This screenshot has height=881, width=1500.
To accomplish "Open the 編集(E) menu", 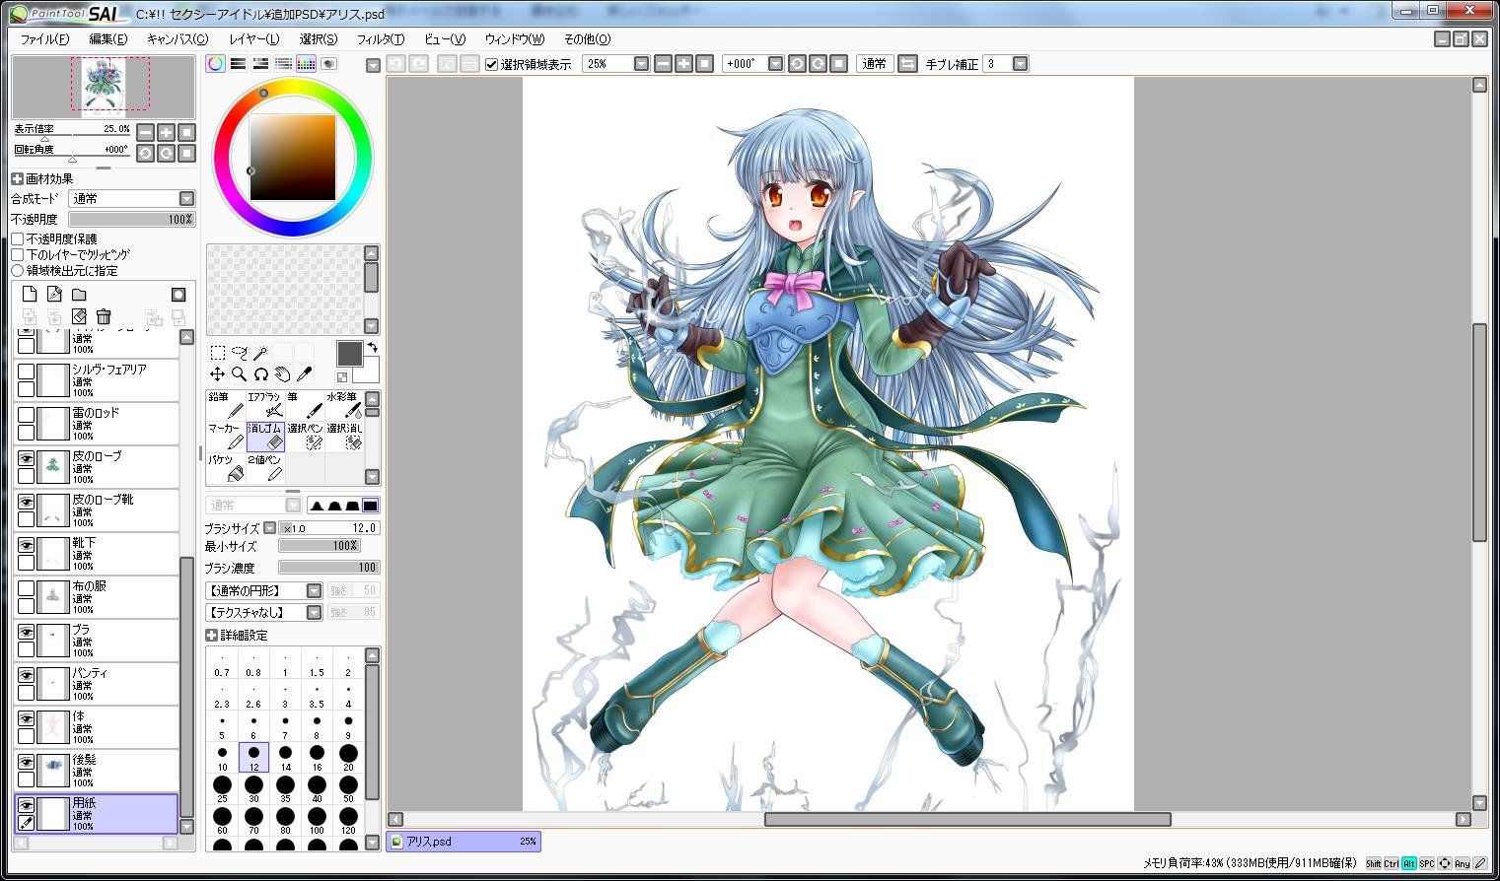I will pos(107,39).
